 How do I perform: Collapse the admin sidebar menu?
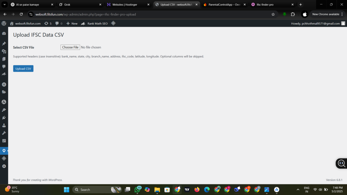click(4, 166)
